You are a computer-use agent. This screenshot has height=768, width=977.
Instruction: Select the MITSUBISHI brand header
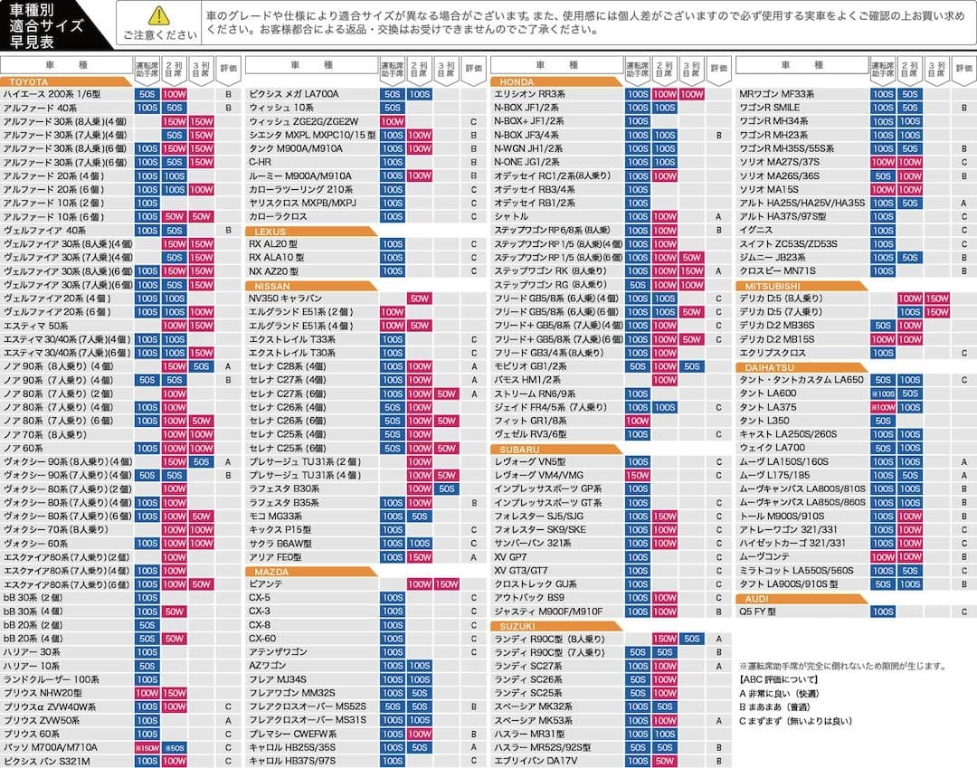coord(769,286)
